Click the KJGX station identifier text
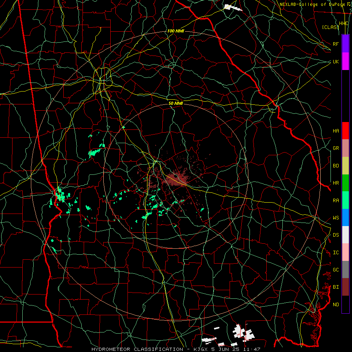This screenshot has height=352, width=352. pyautogui.click(x=201, y=349)
